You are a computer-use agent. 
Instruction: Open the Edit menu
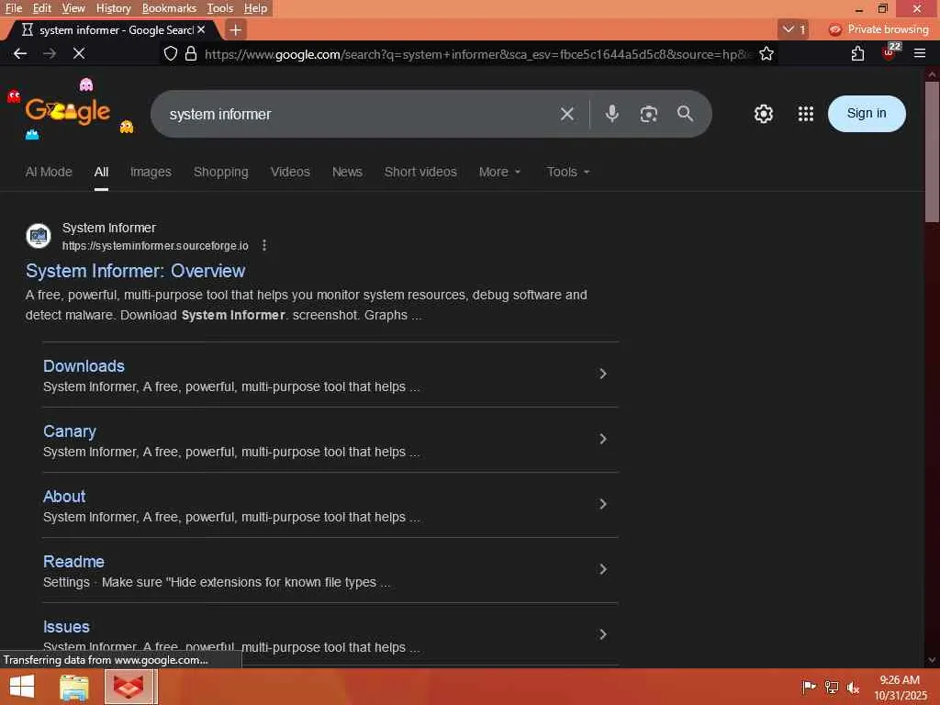tap(42, 8)
